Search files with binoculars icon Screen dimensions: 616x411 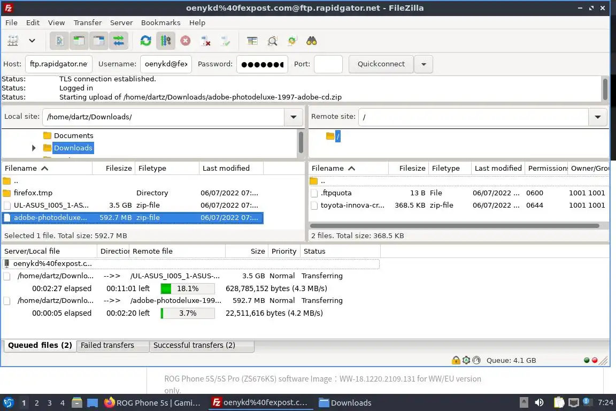(312, 41)
